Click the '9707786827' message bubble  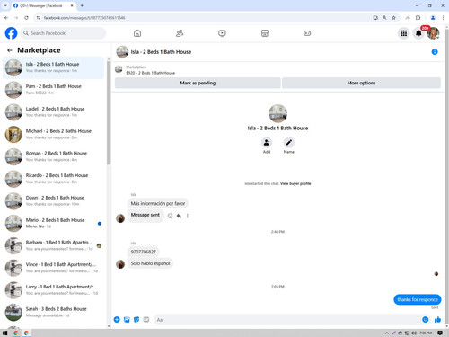[144, 252]
